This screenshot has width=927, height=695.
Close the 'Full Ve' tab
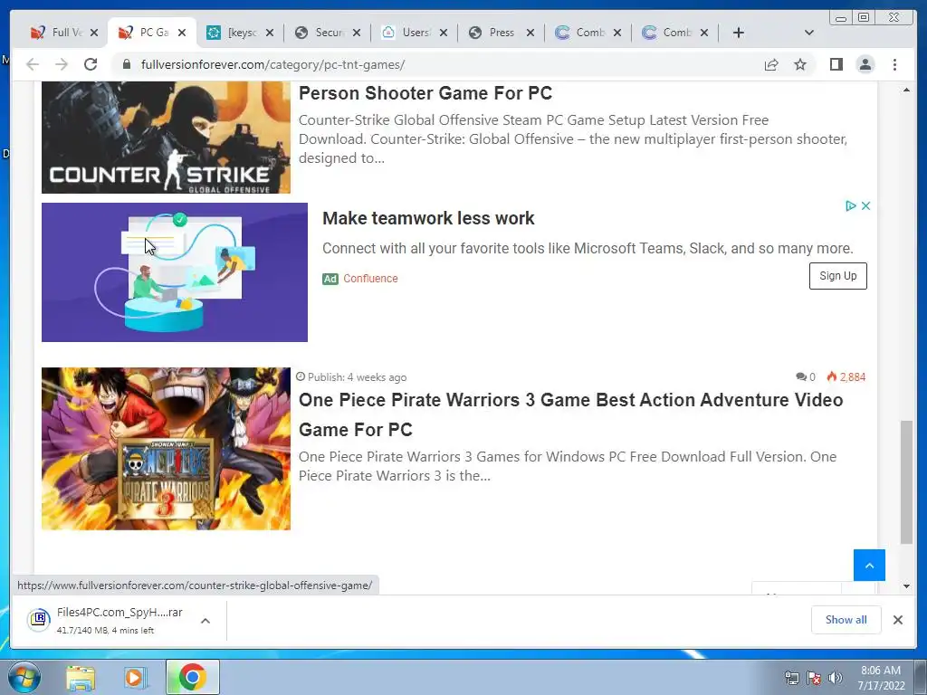click(94, 33)
